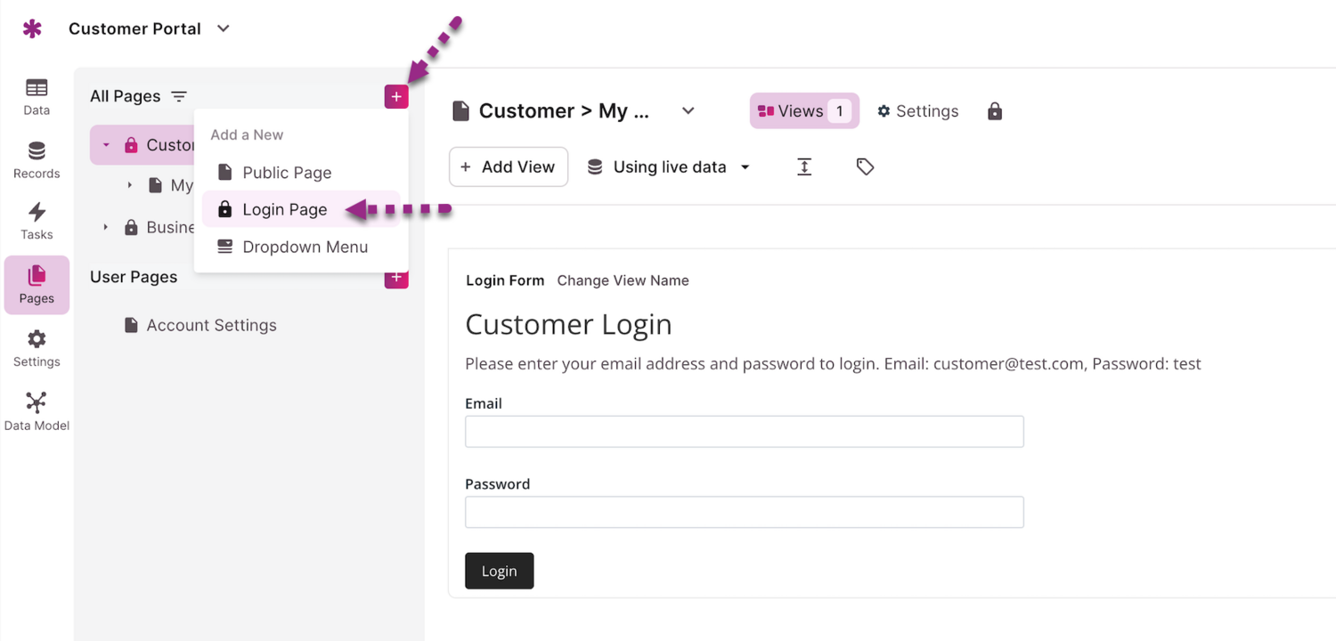
Task: Select the Records sidebar icon
Action: coord(36,159)
